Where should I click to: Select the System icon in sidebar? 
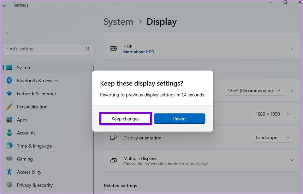click(x=9, y=67)
